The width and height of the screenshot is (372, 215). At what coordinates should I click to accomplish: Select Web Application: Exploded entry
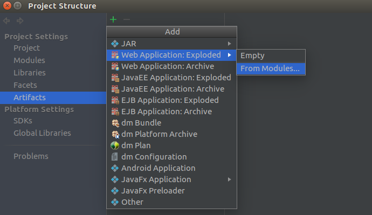tap(172, 55)
